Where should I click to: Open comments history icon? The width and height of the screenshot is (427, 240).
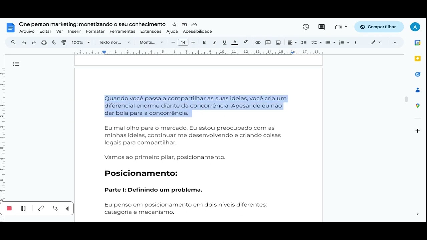click(x=322, y=27)
